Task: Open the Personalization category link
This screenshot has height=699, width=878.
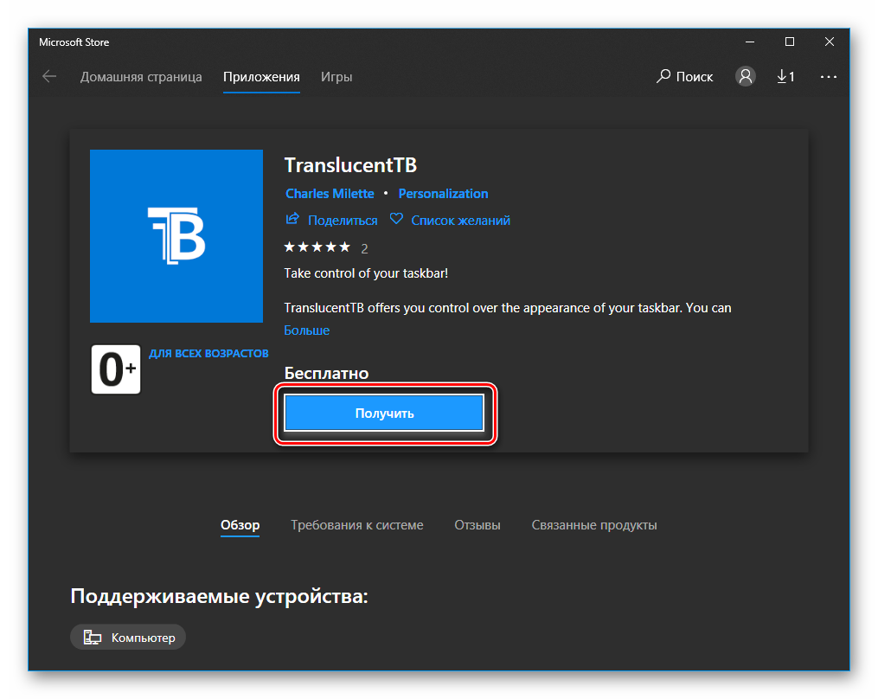Action: point(443,194)
